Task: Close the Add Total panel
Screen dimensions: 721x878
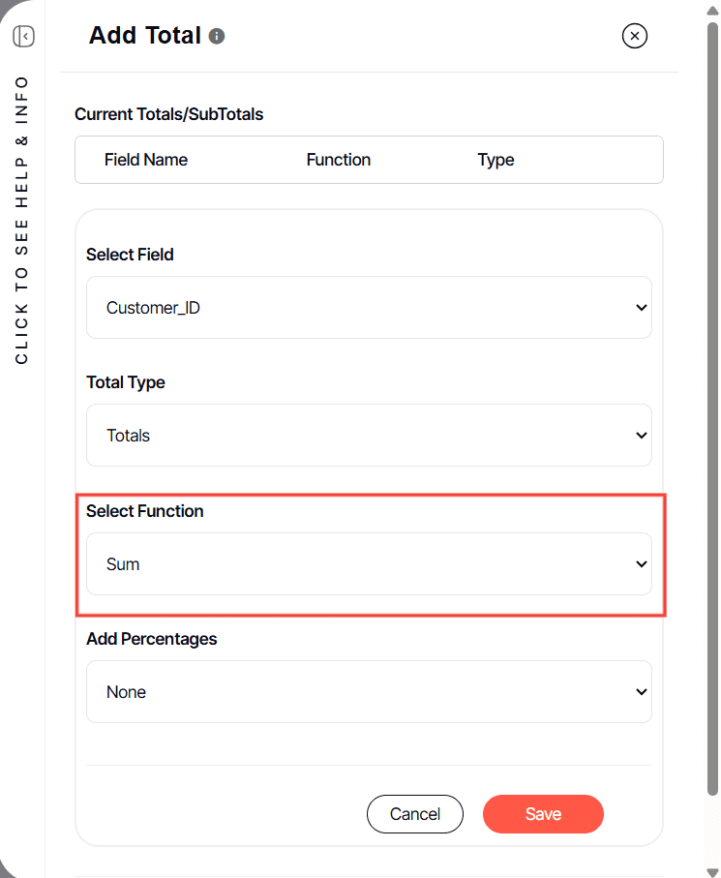Action: pos(634,37)
